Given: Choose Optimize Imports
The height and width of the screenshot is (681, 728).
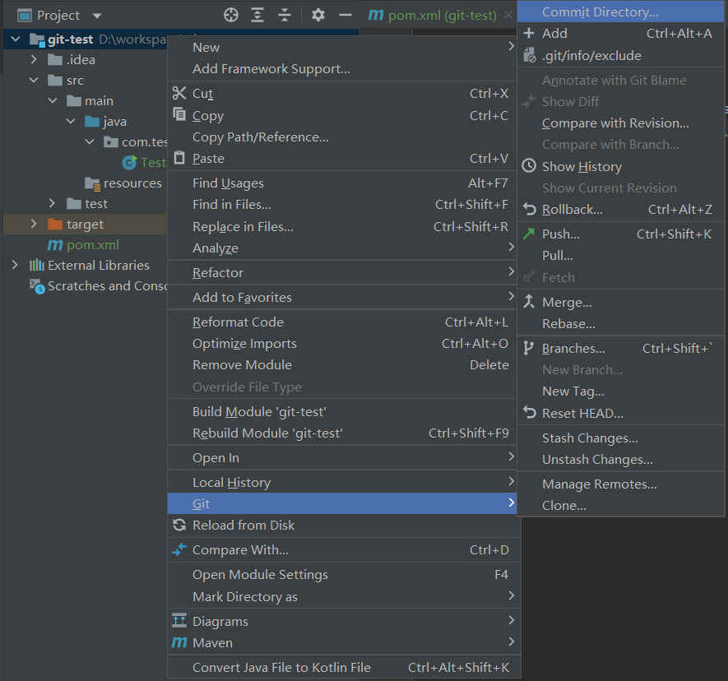Looking at the screenshot, I should tap(342, 343).
